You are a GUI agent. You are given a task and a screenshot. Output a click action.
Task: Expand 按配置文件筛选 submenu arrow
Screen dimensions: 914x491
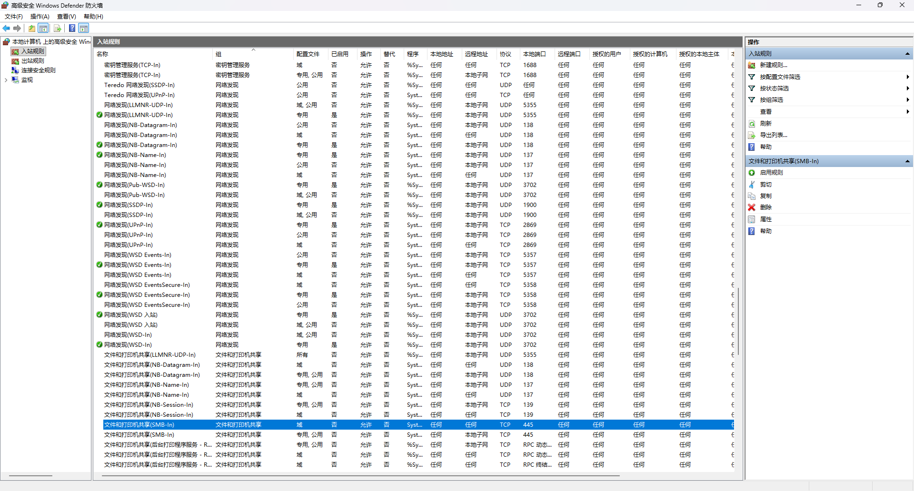click(x=908, y=77)
